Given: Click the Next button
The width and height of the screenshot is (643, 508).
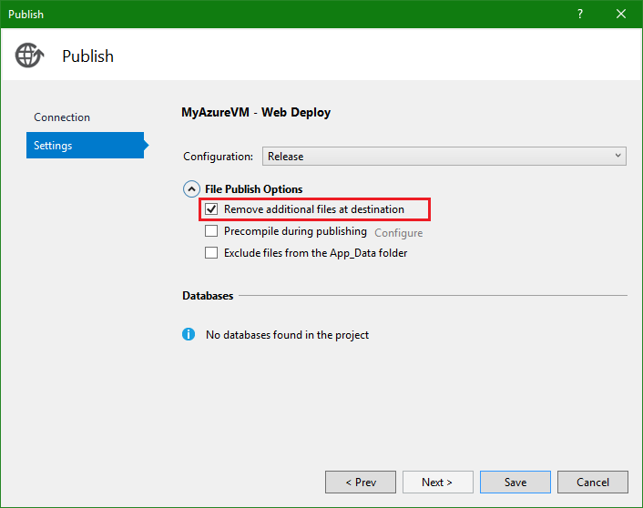Looking at the screenshot, I should pos(437,483).
